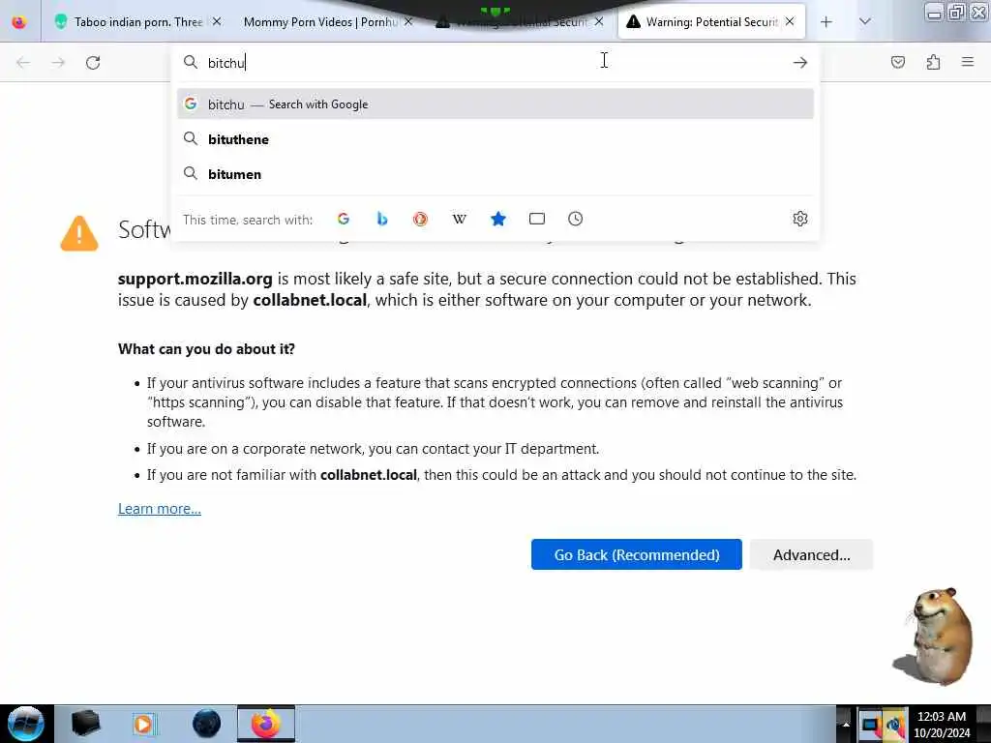Click bold support.mozilla.org text
The image size is (991, 743).
195,279
